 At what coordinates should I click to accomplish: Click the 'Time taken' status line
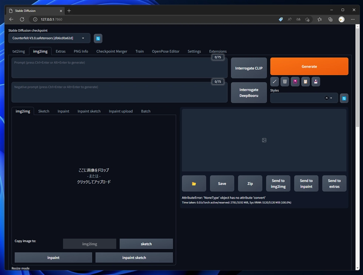(237, 202)
